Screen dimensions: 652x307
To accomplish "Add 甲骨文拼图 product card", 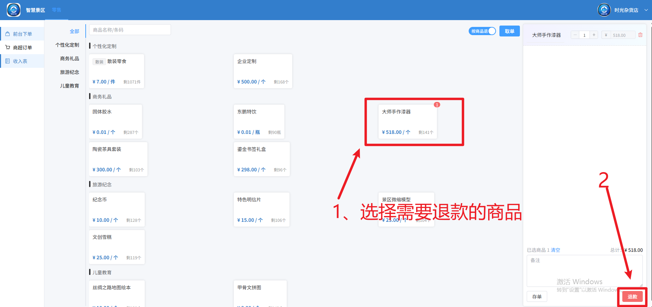I will 260,294.
